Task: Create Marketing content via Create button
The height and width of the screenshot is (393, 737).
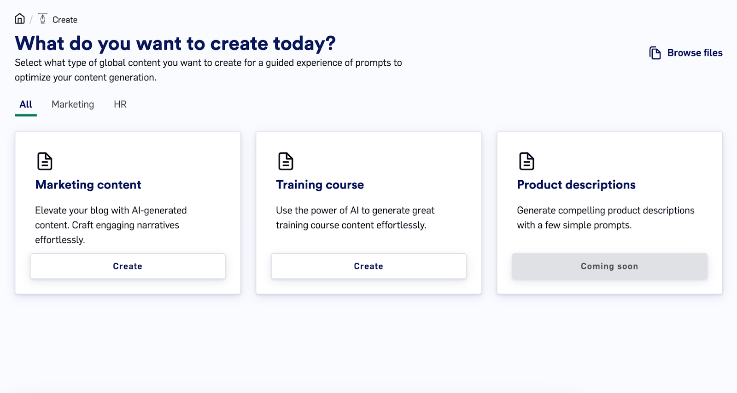Action: (128, 266)
